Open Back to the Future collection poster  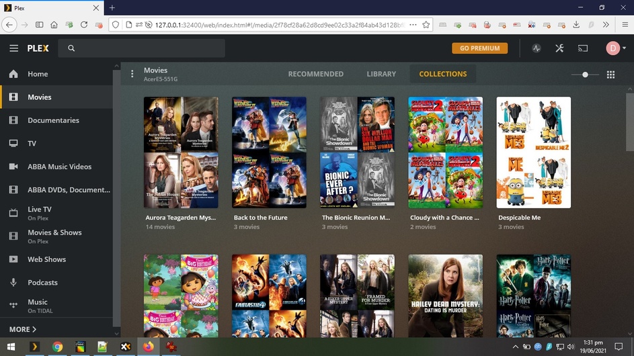click(x=269, y=152)
